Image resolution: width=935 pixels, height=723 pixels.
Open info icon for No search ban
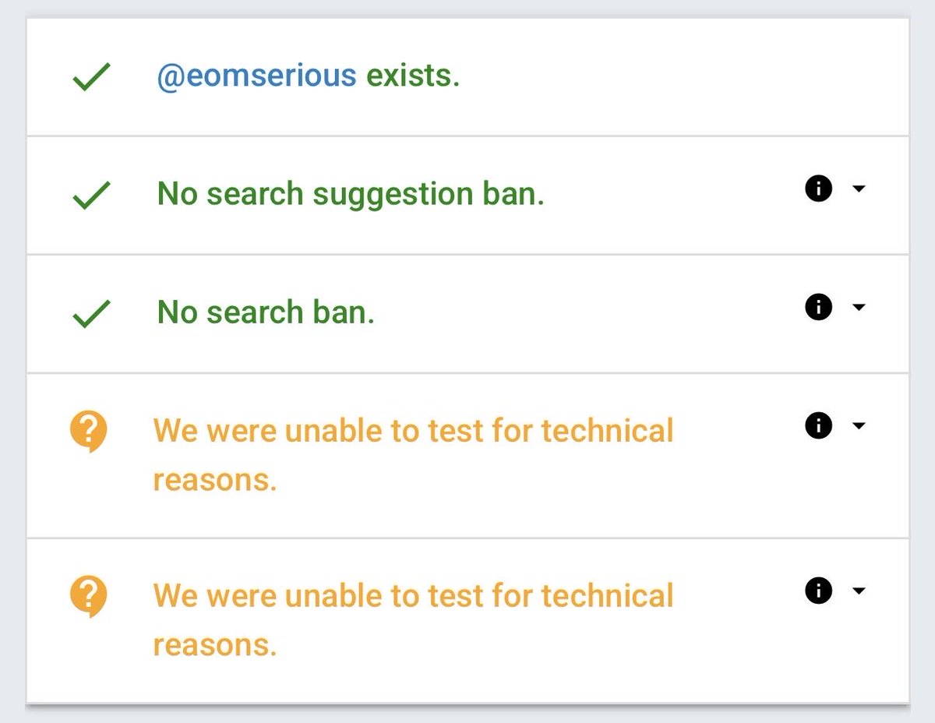[818, 307]
